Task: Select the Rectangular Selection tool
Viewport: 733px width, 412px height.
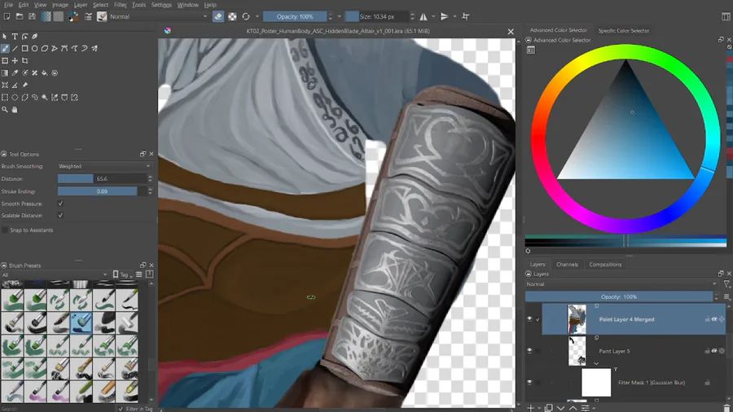Action: tap(5, 98)
